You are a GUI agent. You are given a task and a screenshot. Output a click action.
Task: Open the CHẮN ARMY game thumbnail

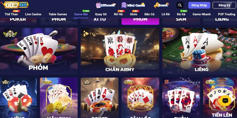120,51
